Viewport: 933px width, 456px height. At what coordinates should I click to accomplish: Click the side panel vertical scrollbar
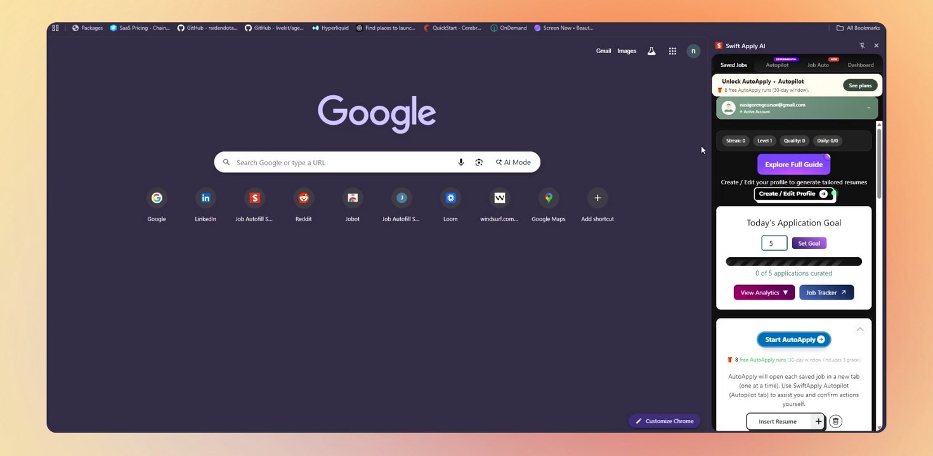878,163
